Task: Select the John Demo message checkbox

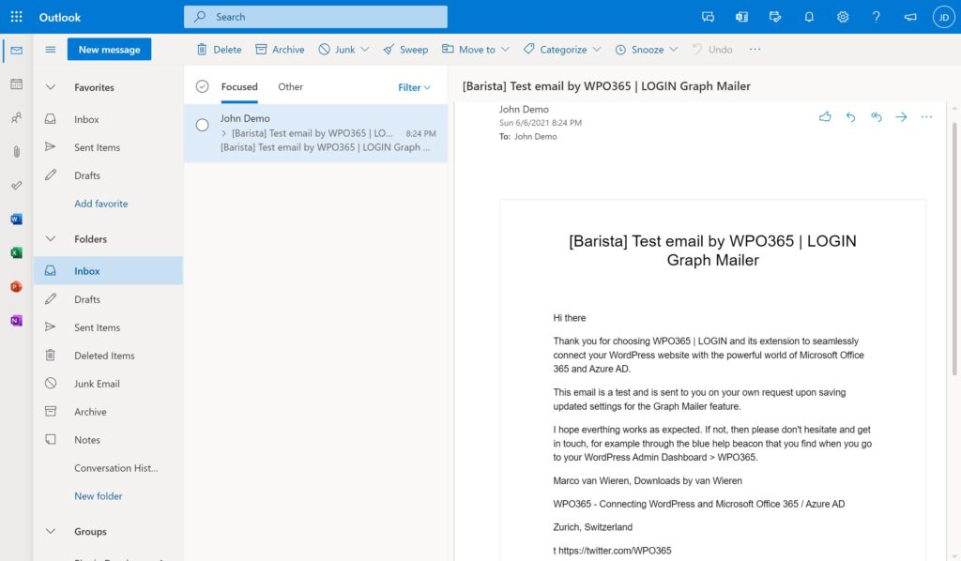Action: 203,125
